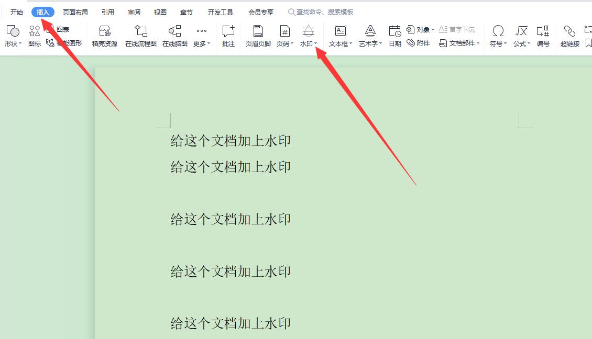Click the 页码 page number icon
This screenshot has height=339, width=592.
click(284, 31)
